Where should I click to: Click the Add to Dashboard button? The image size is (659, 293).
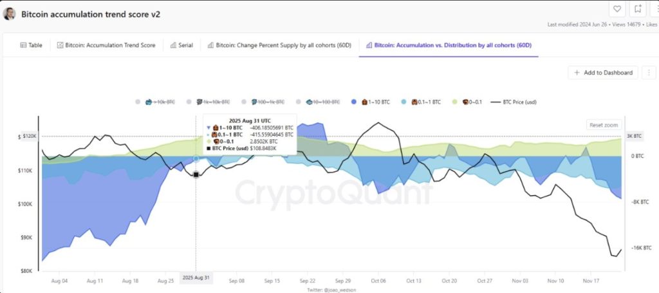pyautogui.click(x=602, y=73)
